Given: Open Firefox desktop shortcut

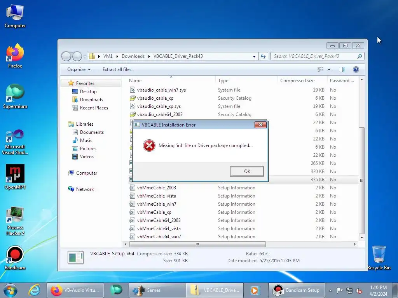Looking at the screenshot, I should pyautogui.click(x=15, y=56).
